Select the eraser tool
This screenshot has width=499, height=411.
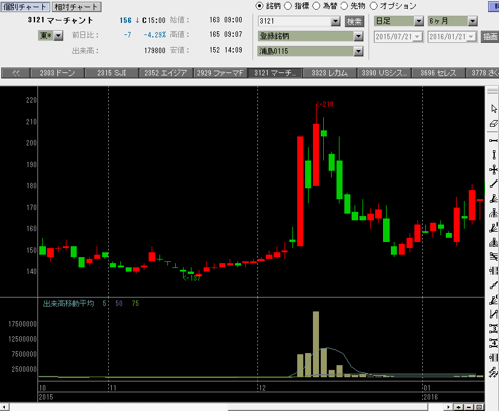pyautogui.click(x=494, y=124)
